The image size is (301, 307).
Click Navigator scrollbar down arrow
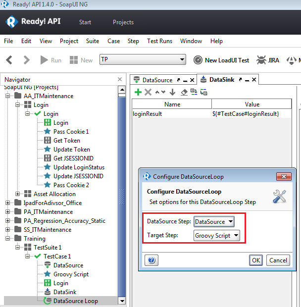click(x=122, y=301)
